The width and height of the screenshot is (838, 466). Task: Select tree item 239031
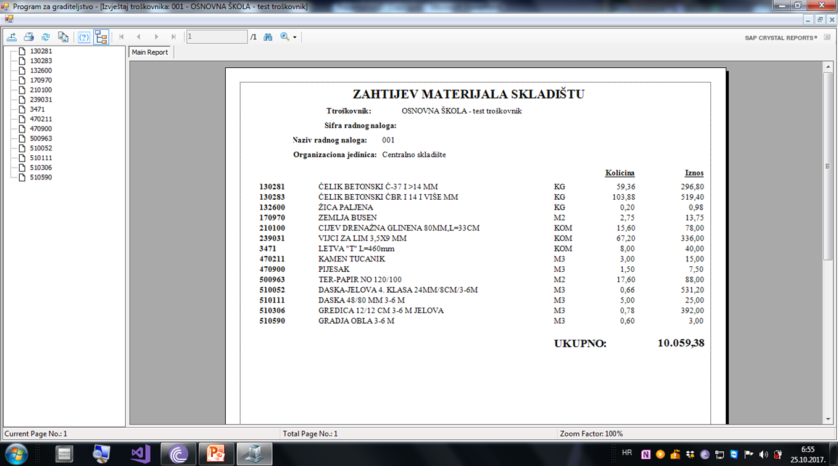coord(41,100)
